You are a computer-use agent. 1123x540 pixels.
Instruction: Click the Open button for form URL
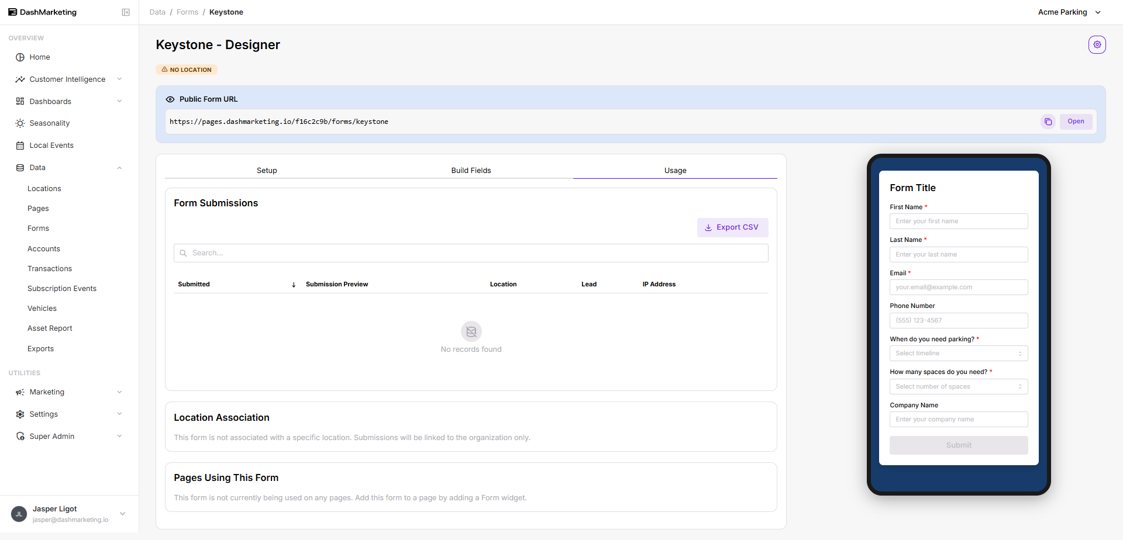click(x=1076, y=122)
